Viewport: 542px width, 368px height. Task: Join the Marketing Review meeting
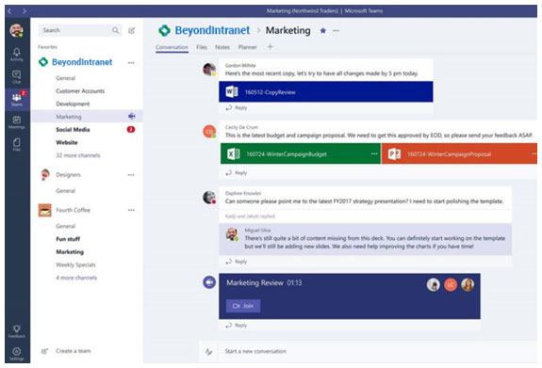coord(243,306)
